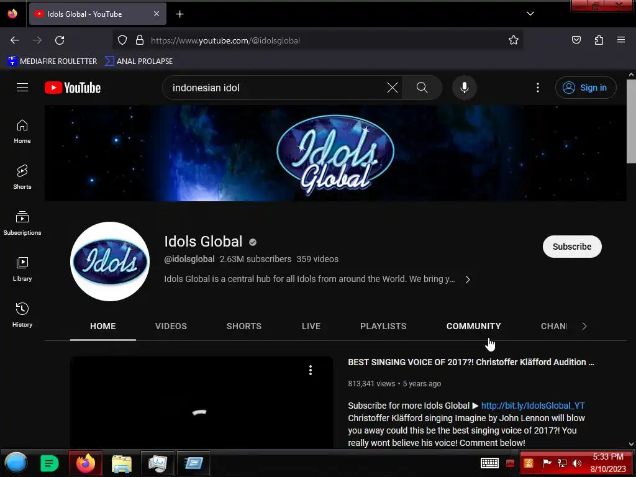
Task: Open featured video three-dot options
Action: point(311,370)
